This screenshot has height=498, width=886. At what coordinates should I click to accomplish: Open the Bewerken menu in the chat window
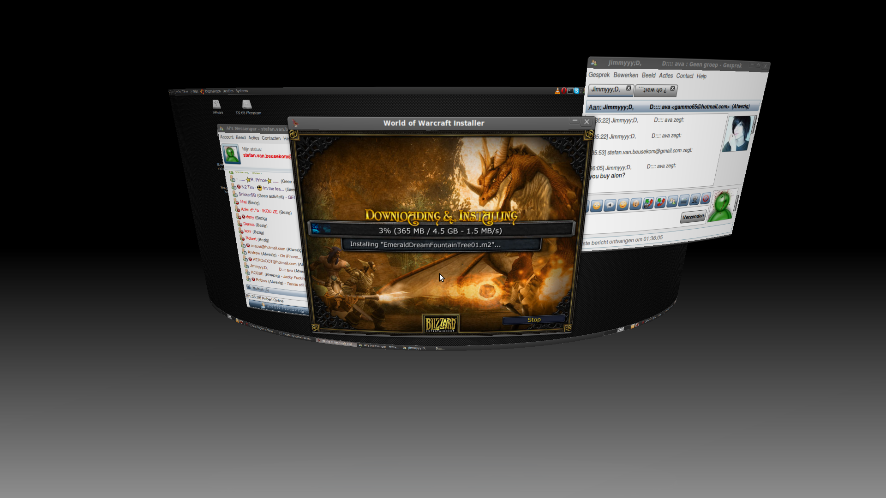click(626, 75)
